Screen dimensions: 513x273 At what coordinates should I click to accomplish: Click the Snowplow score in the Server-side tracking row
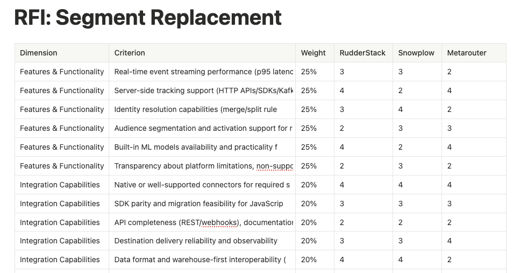(x=401, y=90)
